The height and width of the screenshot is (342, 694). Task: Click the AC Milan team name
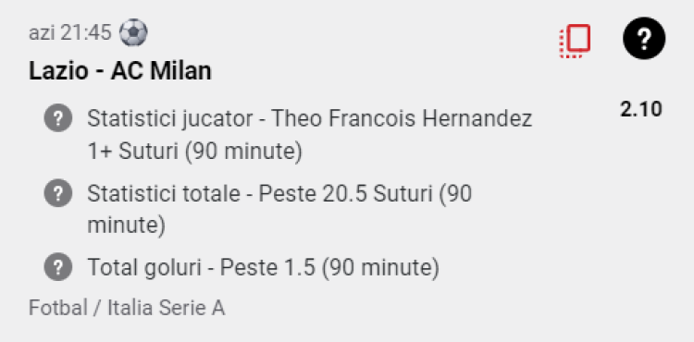pyautogui.click(x=161, y=71)
